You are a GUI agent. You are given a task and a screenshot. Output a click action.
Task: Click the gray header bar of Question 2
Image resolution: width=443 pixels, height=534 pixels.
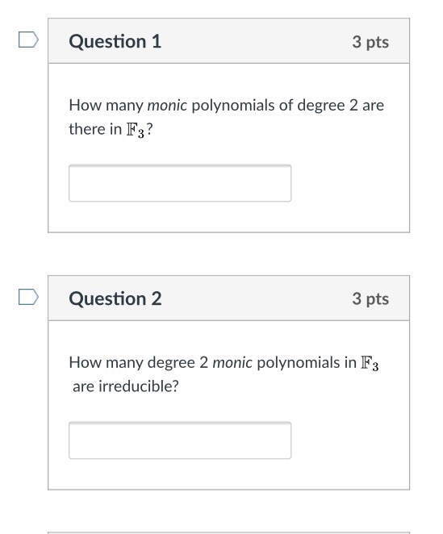228,298
